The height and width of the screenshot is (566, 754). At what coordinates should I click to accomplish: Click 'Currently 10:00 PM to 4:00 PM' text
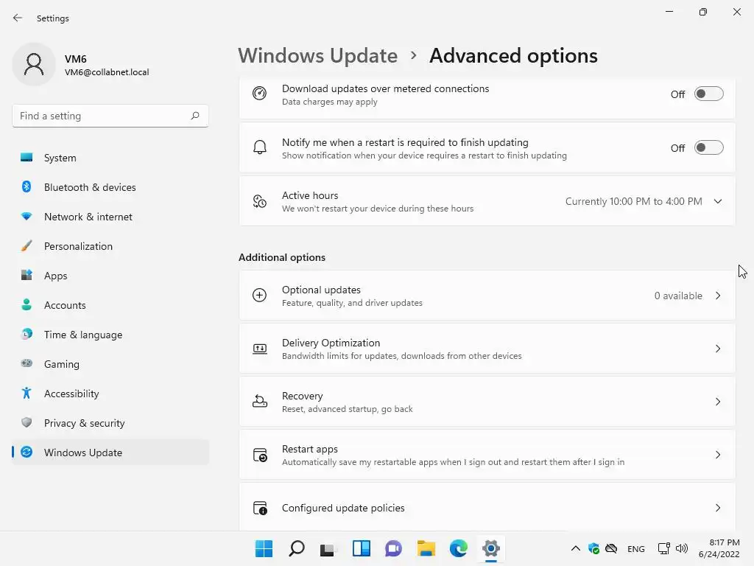633,201
